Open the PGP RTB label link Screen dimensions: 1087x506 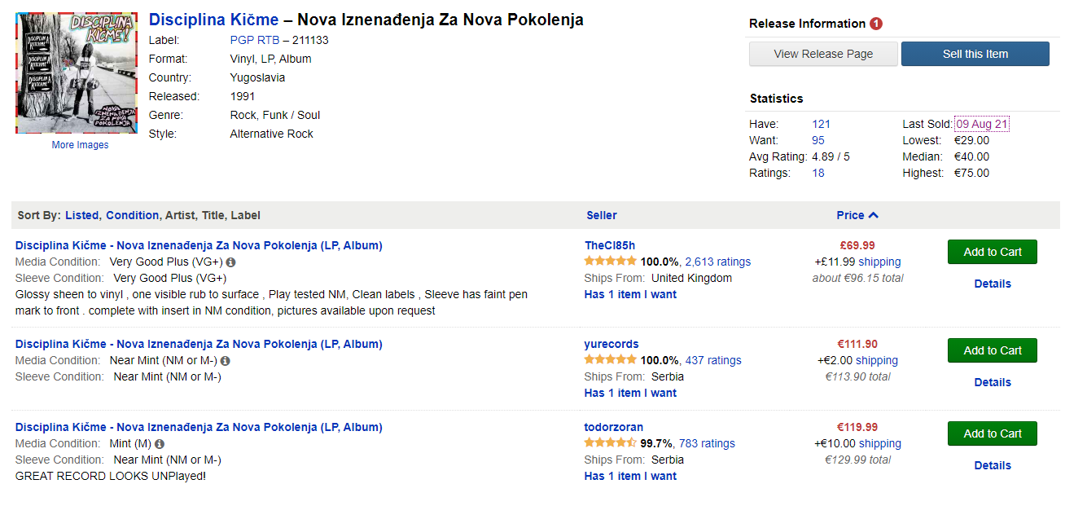(x=255, y=40)
